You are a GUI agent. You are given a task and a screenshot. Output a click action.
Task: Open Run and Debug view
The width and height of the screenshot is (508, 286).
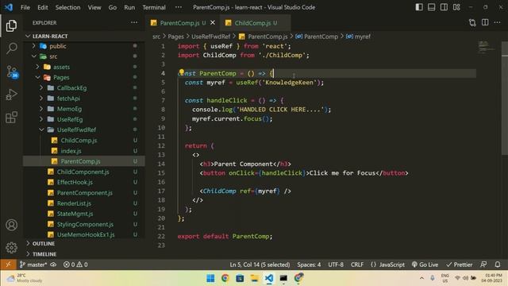coord(11,95)
